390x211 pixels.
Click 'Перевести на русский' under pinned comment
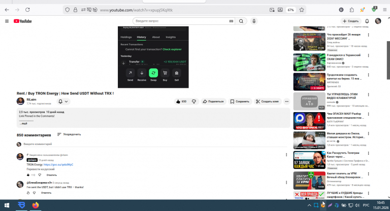(41, 169)
